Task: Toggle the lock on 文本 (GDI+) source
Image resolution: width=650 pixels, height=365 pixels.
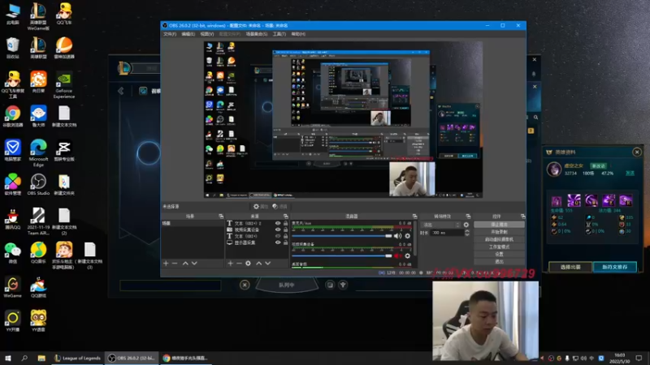Action: pyautogui.click(x=285, y=236)
